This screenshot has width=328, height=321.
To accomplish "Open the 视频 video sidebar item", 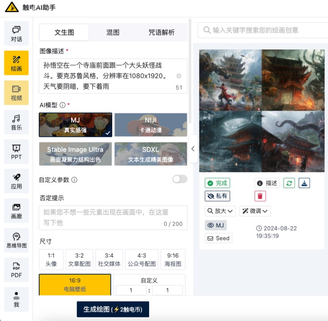I will [x=16, y=93].
